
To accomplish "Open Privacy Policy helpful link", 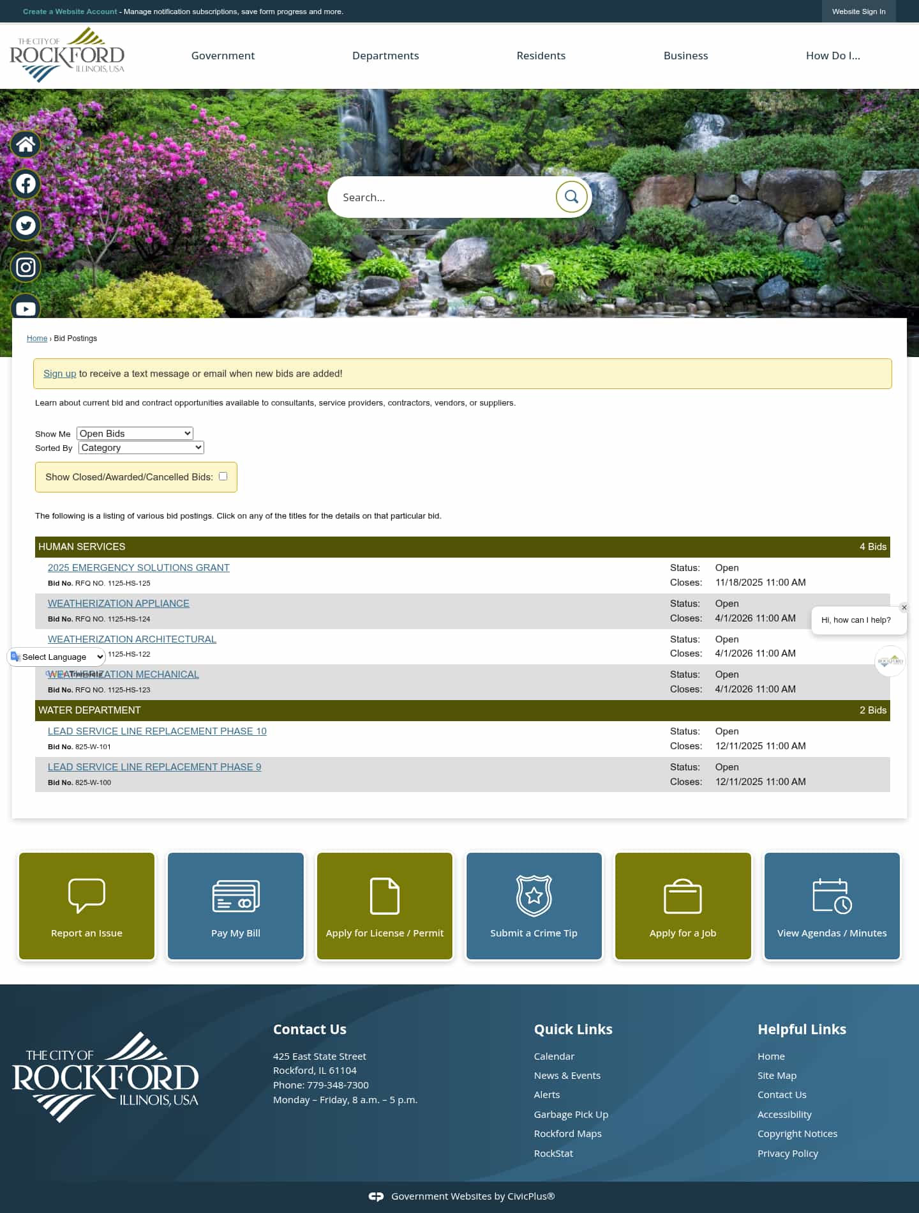I will (x=788, y=1154).
